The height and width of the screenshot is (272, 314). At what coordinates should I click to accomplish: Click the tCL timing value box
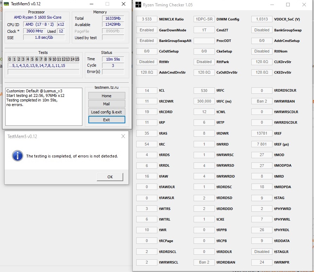[x=146, y=91]
